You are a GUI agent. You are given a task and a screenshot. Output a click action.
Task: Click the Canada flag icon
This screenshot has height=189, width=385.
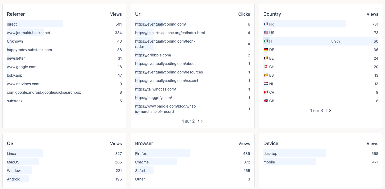266,92
